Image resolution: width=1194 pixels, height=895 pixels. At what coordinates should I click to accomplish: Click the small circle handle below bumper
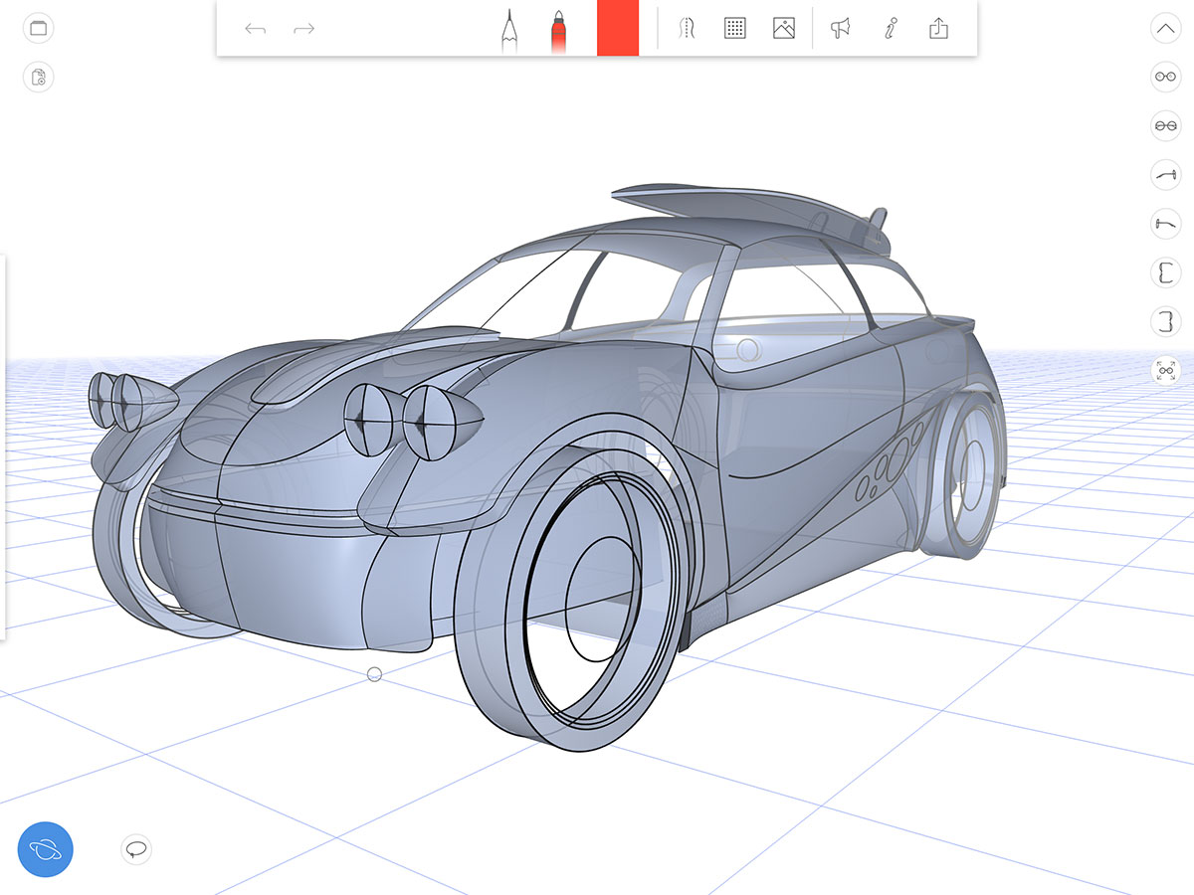coord(375,674)
